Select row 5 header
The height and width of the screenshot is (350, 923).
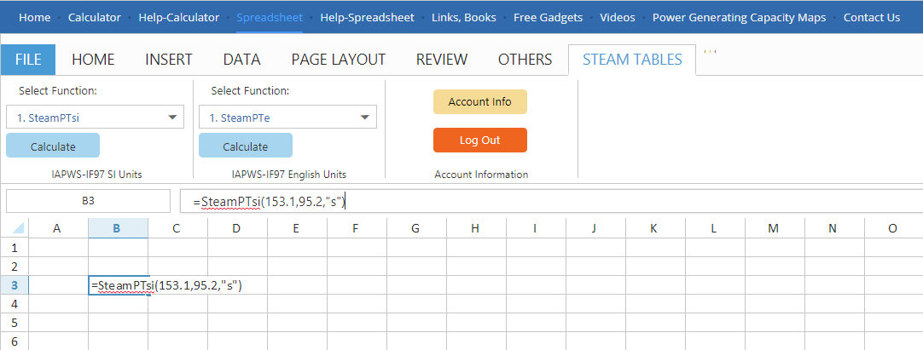click(14, 323)
